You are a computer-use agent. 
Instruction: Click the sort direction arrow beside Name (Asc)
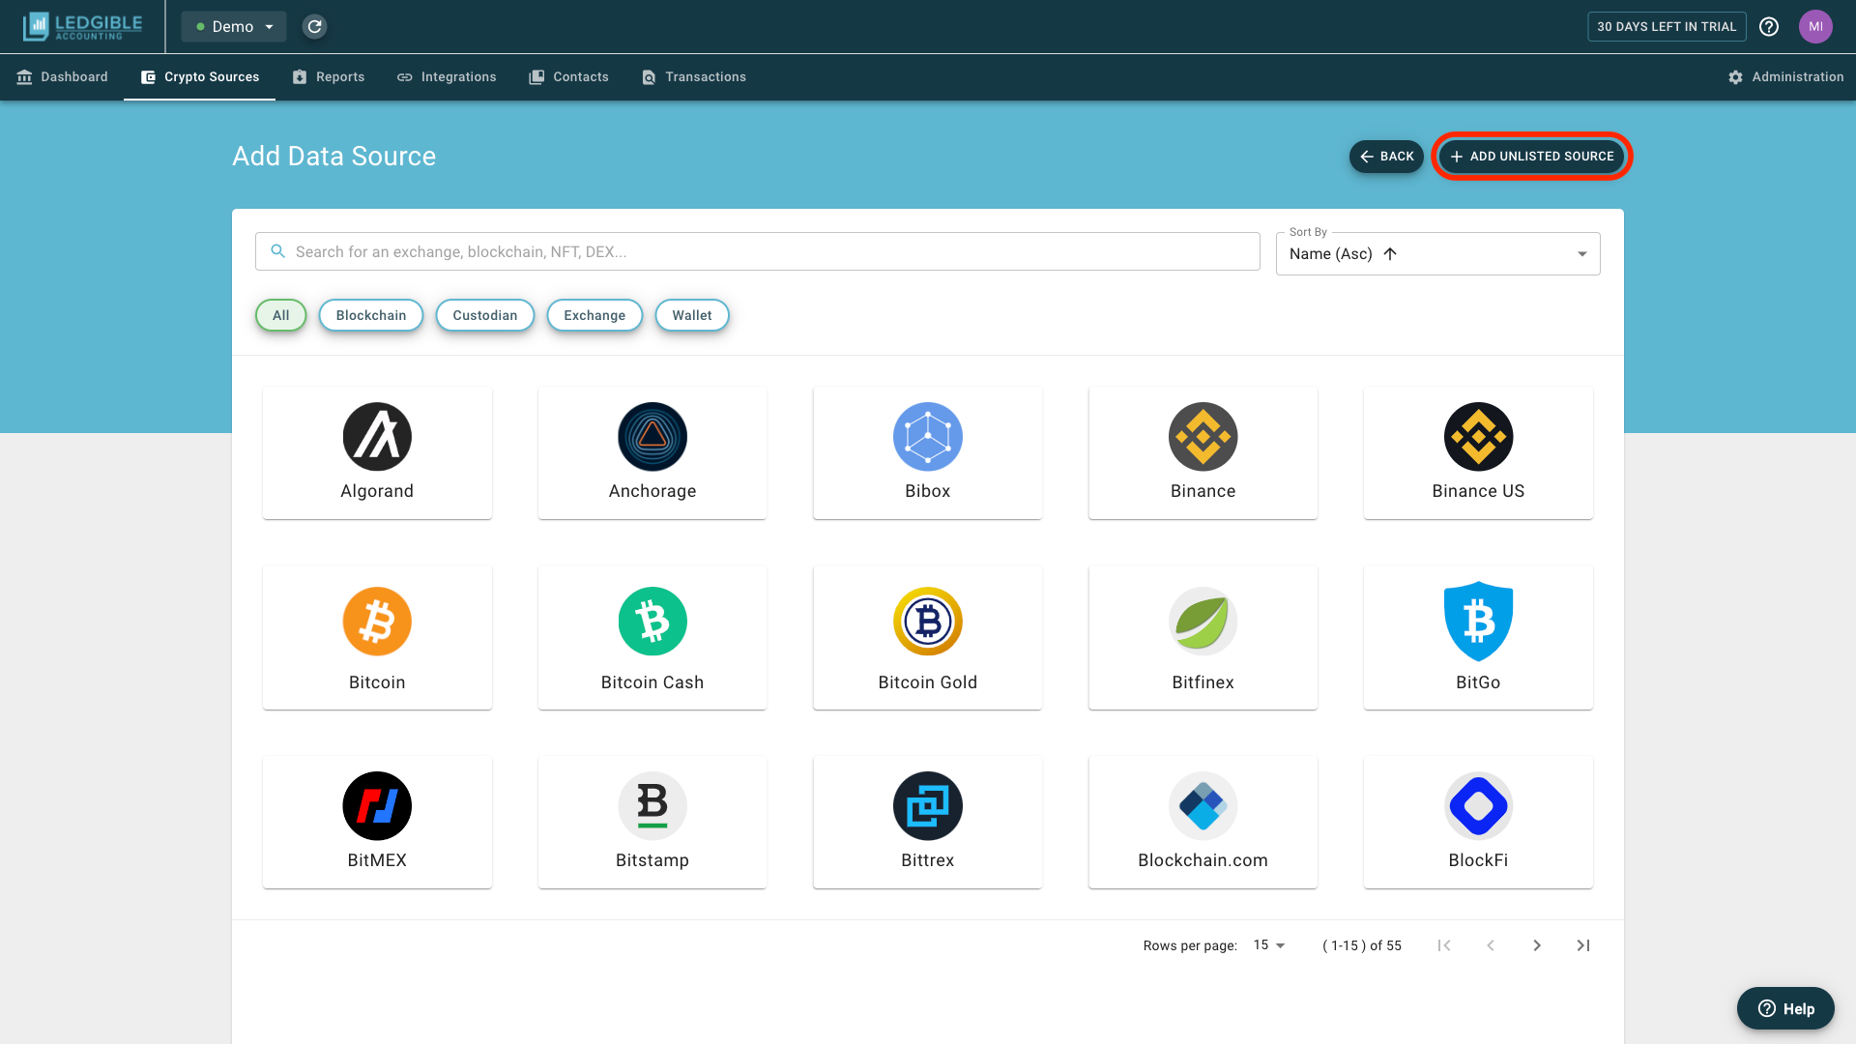tap(1390, 254)
